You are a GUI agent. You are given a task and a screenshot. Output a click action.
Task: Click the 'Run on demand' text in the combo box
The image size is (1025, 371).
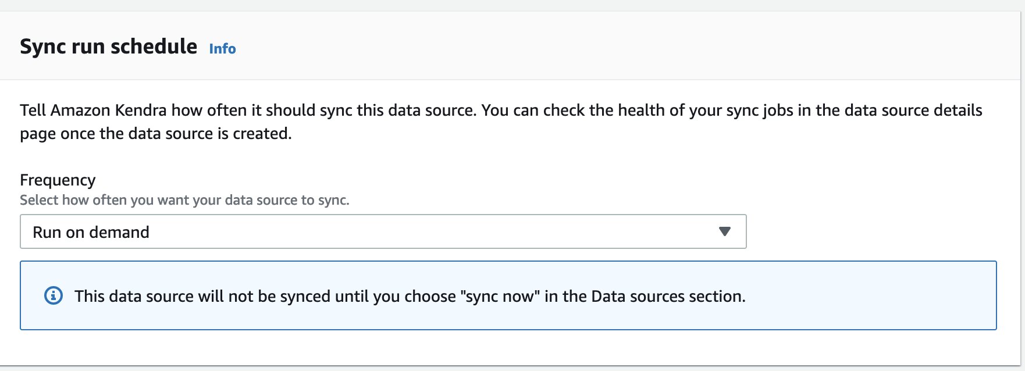click(91, 232)
